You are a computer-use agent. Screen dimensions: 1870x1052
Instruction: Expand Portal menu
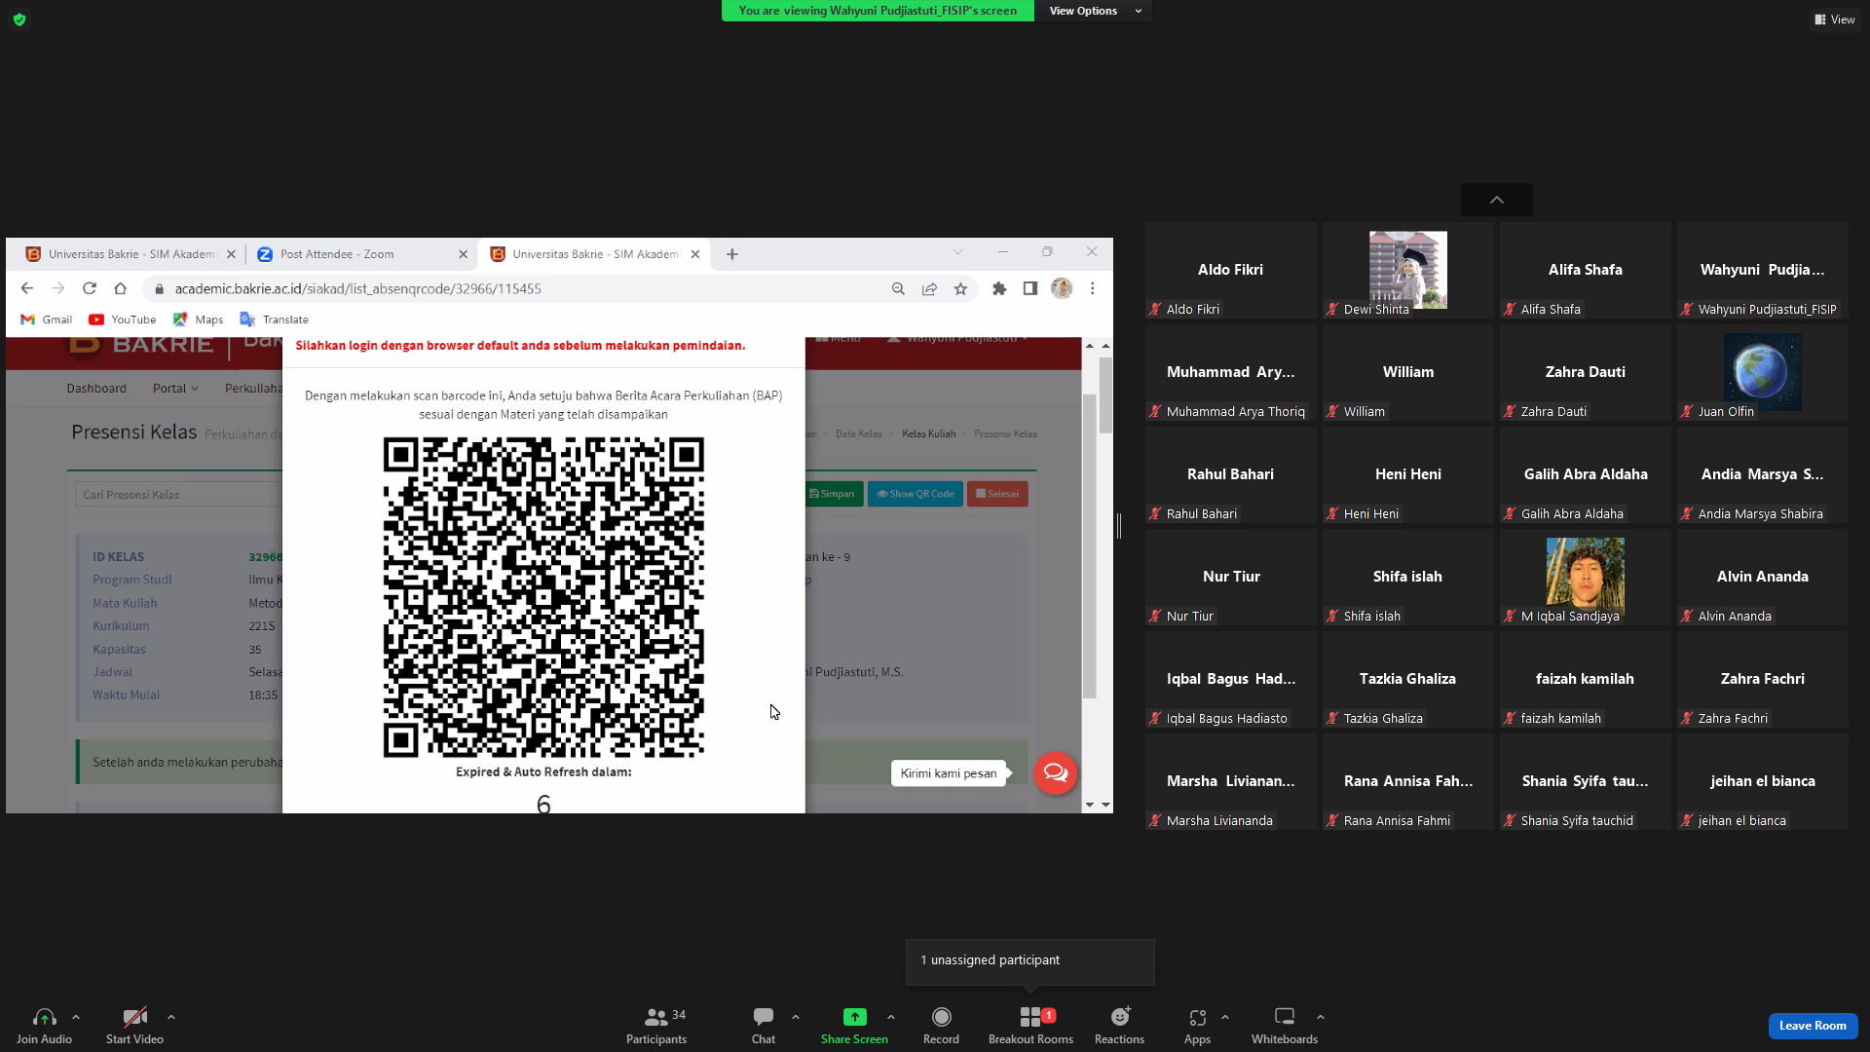pos(175,389)
